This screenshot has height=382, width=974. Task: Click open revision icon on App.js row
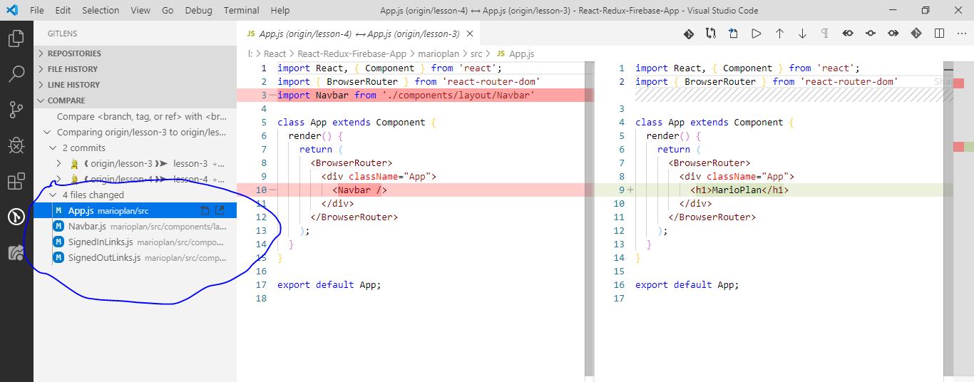click(x=220, y=210)
